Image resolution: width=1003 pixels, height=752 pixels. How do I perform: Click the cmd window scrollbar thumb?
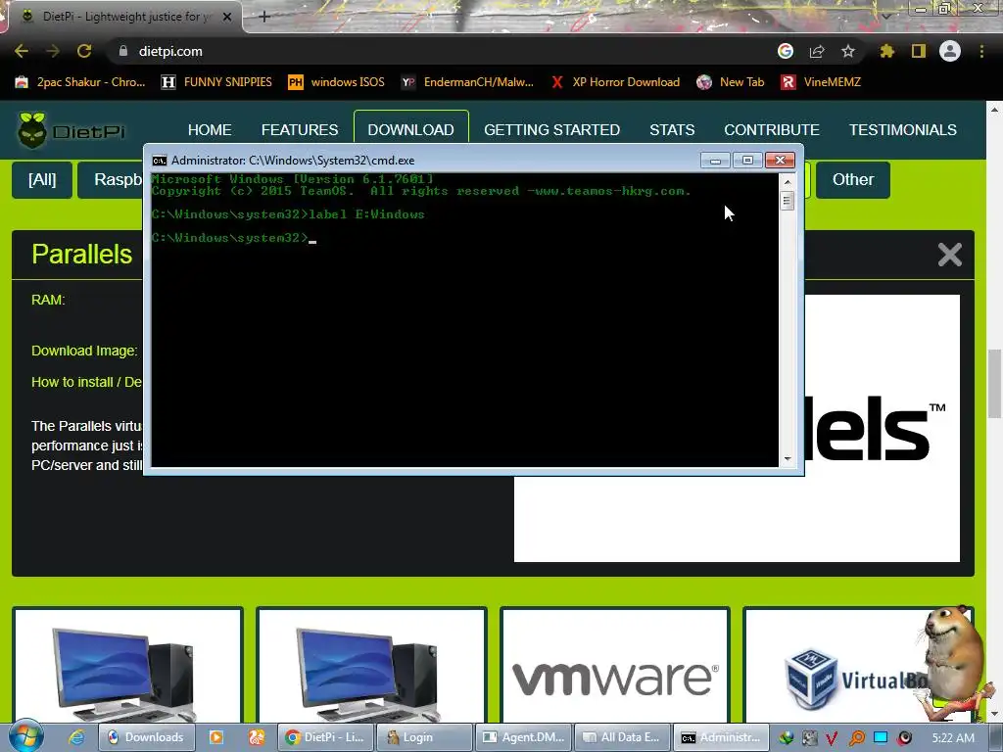click(788, 201)
